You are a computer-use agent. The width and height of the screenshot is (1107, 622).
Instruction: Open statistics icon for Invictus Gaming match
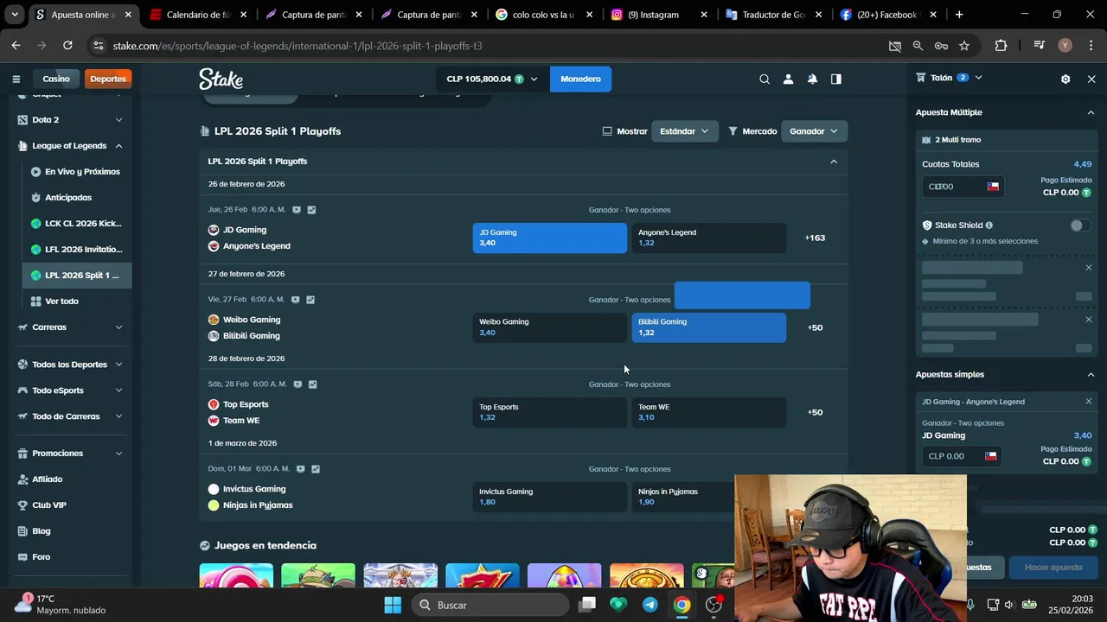(x=315, y=469)
